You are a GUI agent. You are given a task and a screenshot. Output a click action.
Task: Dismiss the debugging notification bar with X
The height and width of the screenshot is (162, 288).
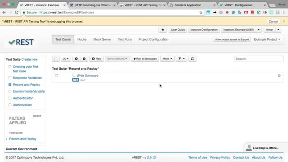click(x=284, y=21)
